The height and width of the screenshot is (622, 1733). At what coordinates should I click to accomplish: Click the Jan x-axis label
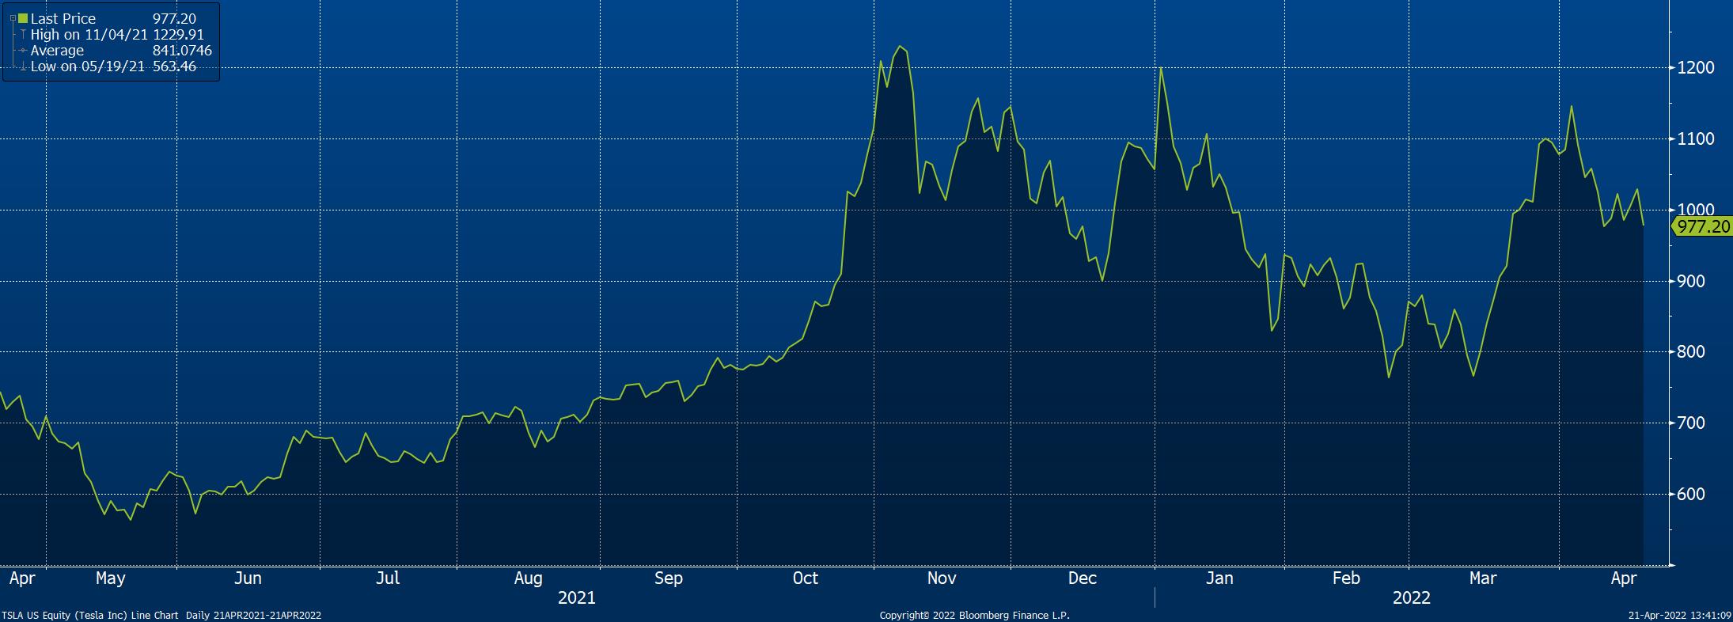click(1219, 579)
